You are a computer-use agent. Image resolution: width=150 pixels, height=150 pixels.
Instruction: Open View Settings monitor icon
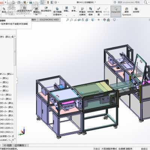click(x=114, y=20)
